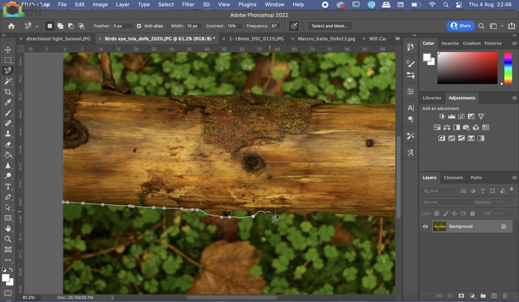This screenshot has height=302, width=519.
Task: Switch to the Channels tab
Action: click(453, 178)
